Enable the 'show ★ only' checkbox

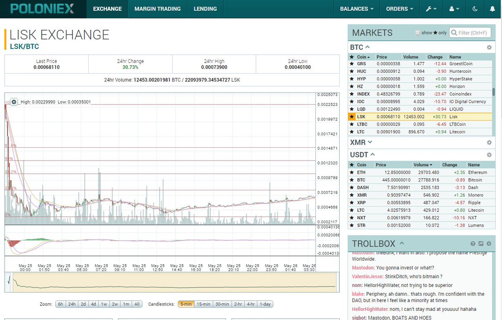(x=417, y=32)
